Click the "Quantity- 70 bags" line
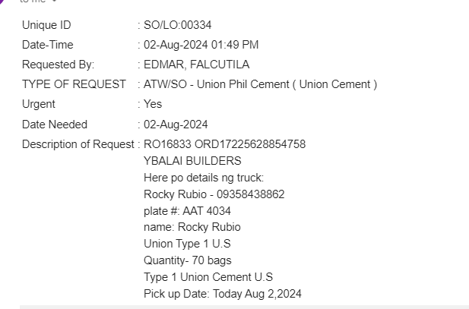 click(x=187, y=260)
